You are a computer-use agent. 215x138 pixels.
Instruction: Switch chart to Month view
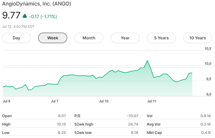(89, 38)
